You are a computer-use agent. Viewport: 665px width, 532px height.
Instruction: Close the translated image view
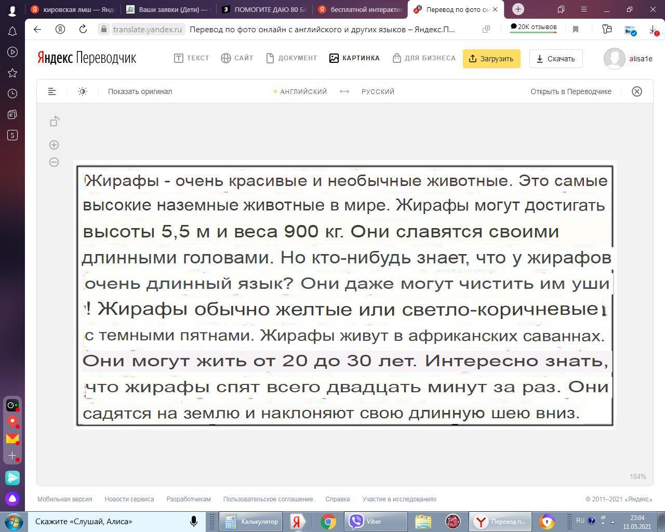coord(636,91)
